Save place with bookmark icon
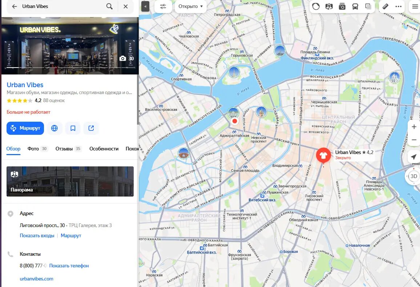This screenshot has height=287, width=420. [x=73, y=128]
